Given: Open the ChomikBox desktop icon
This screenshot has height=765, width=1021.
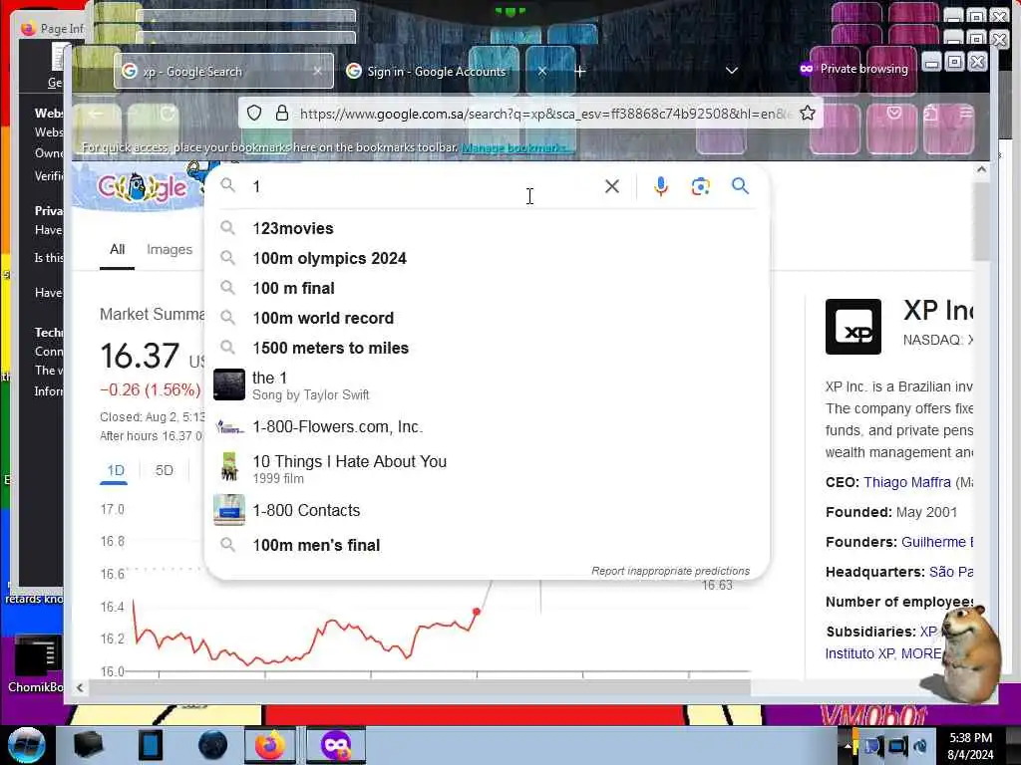Looking at the screenshot, I should coord(37,663).
